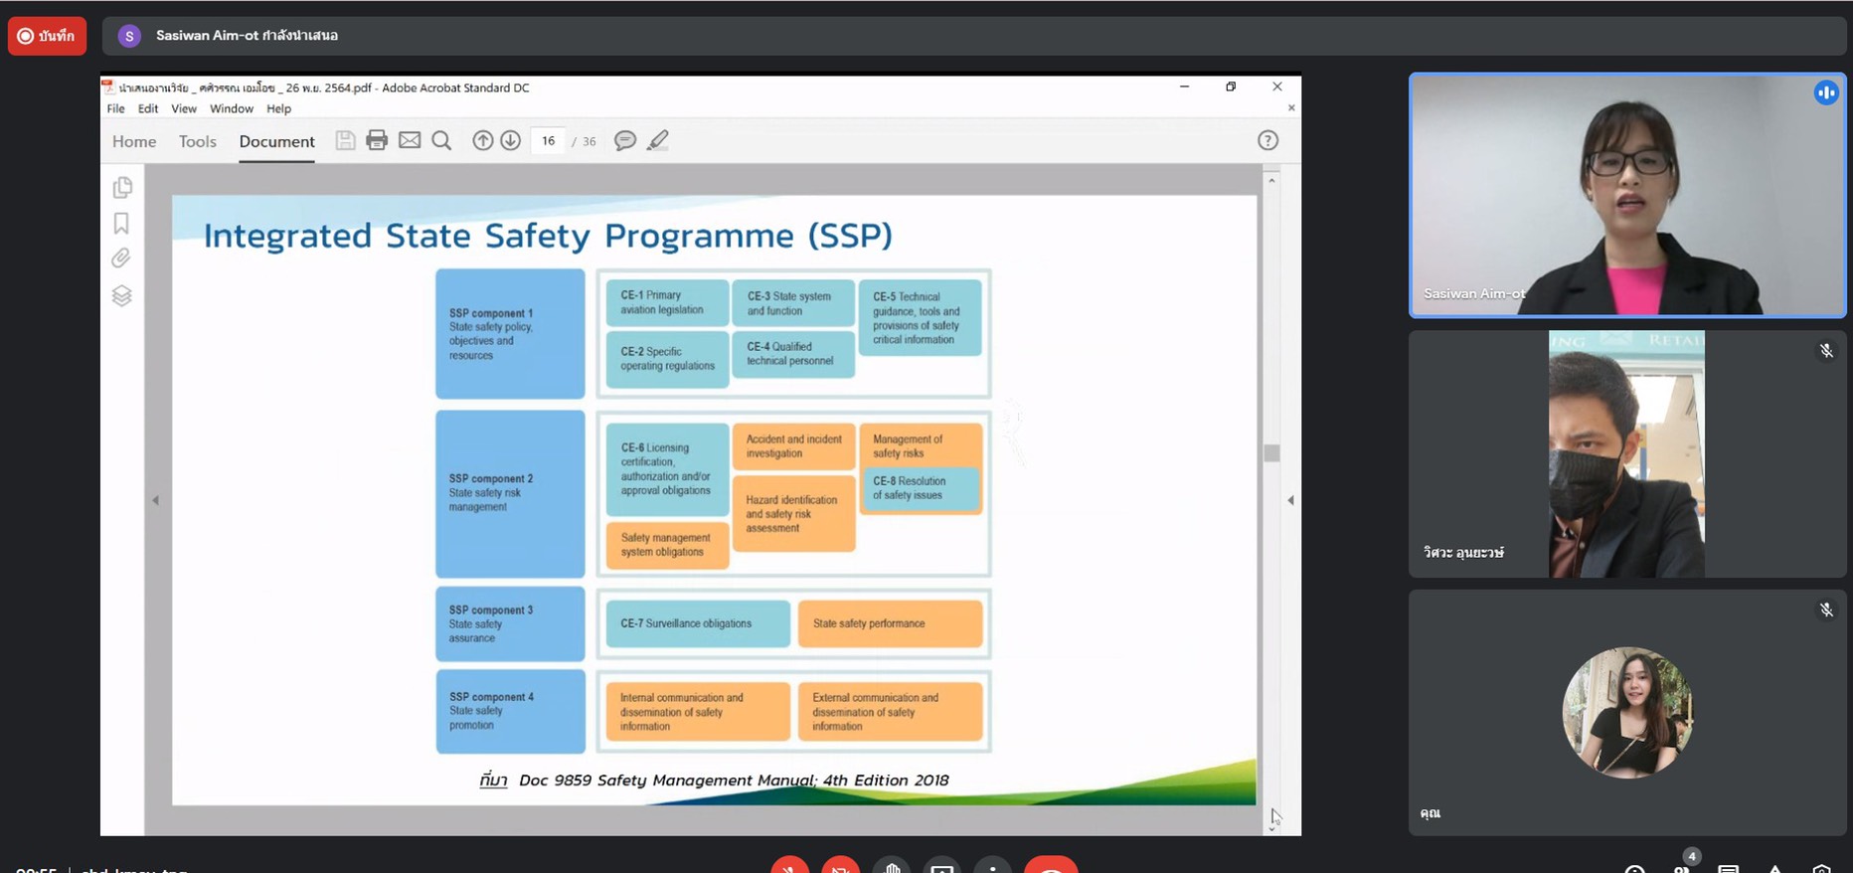Screen dimensions: 1853x873
Task: Add a comment using speech bubble icon
Action: point(625,140)
